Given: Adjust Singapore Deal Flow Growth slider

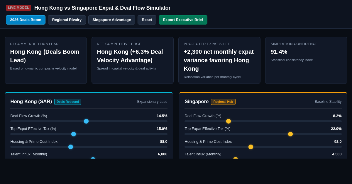Looking at the screenshot, I should (263, 121).
